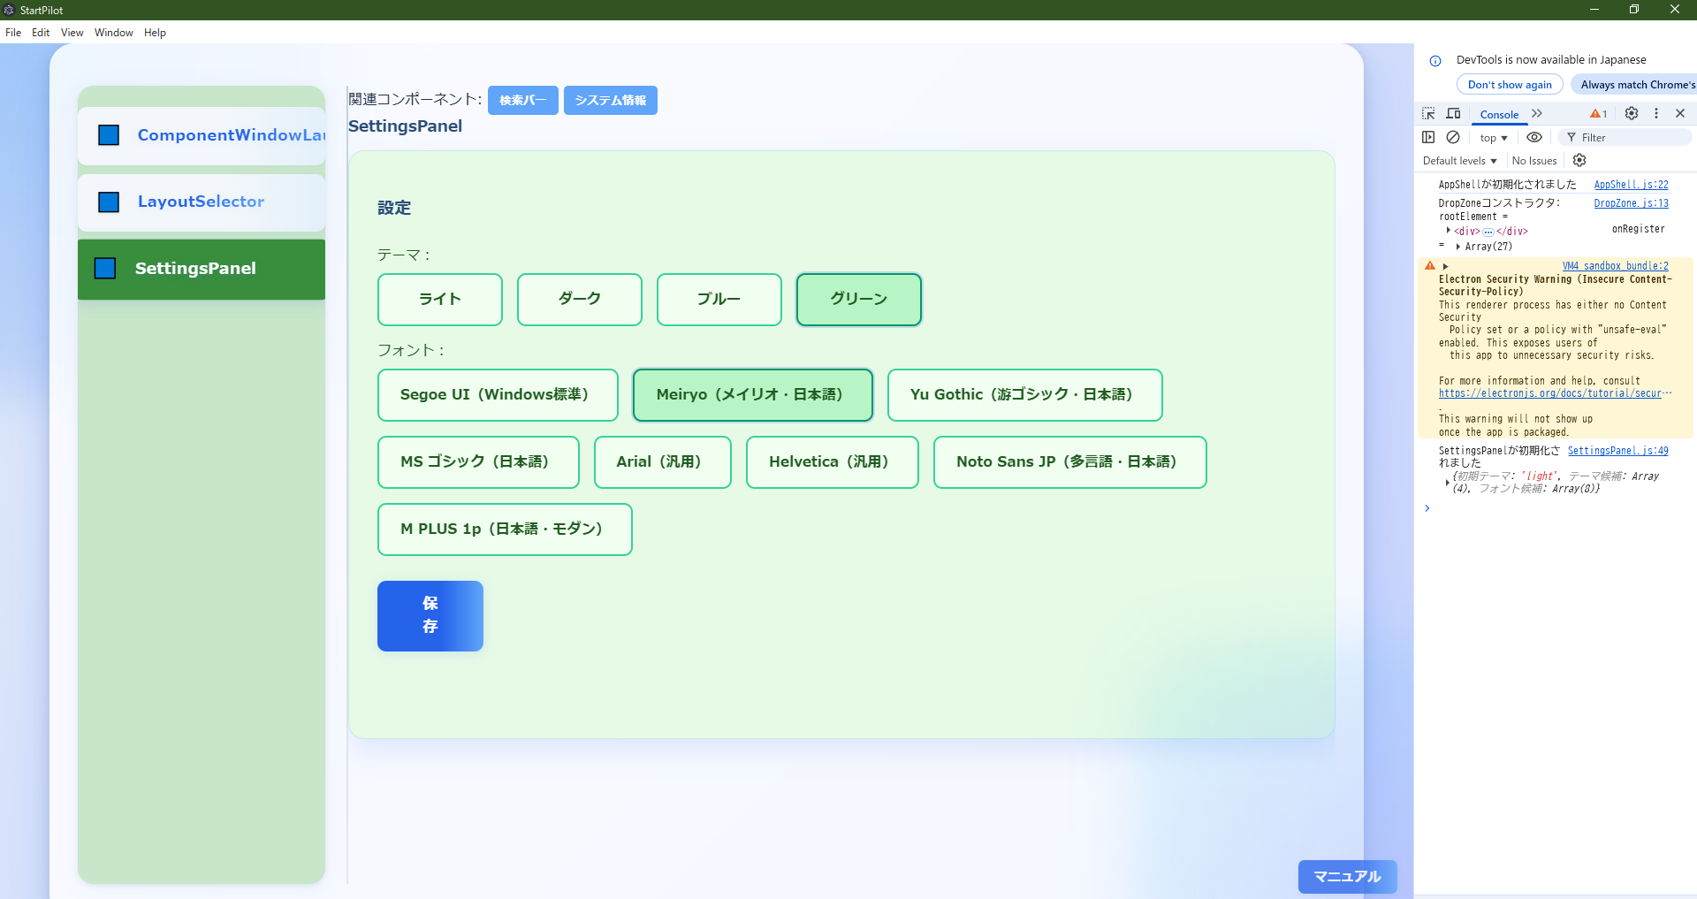Open the DevTools three-dot customize menu
The width and height of the screenshot is (1697, 899).
[x=1656, y=113]
